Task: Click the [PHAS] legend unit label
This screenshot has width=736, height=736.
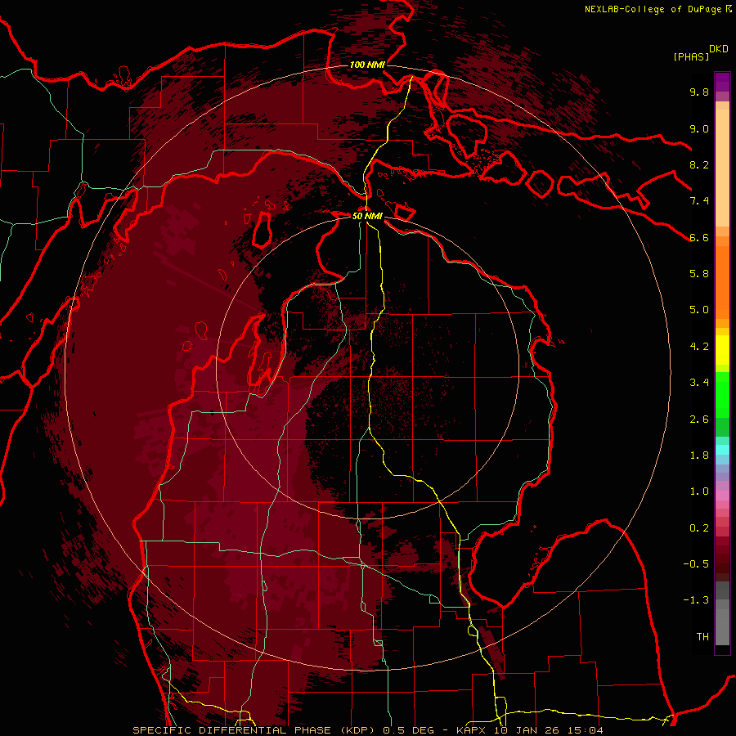Action: (x=691, y=56)
